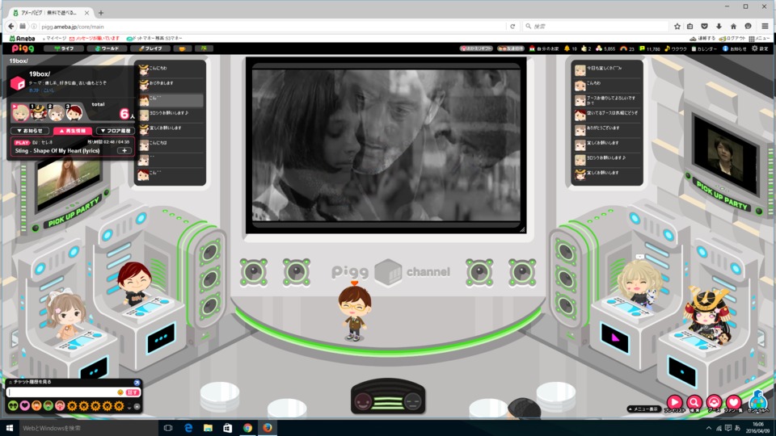Open the ブース booth button
Screen dimensions: 776x436
pos(714,404)
